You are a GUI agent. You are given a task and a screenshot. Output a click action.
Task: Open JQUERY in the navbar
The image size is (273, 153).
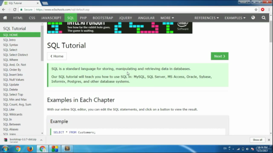pos(125,18)
